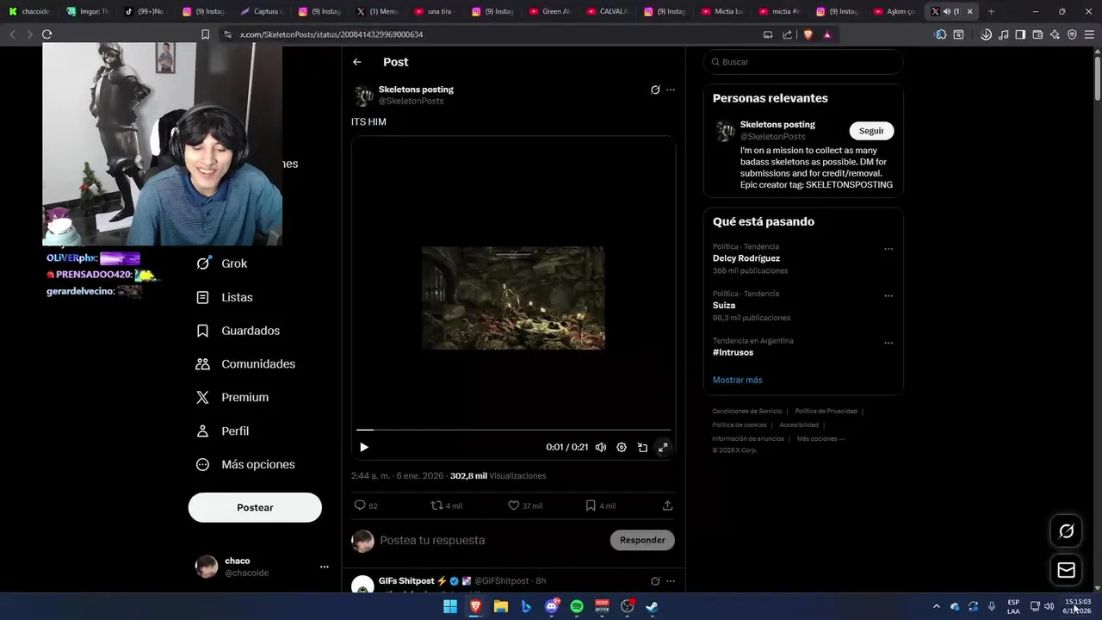Open Comunidades in the sidebar
The image size is (1102, 620).
click(x=245, y=364)
